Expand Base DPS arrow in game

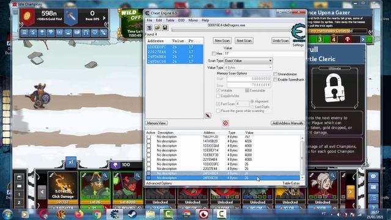pos(104,18)
